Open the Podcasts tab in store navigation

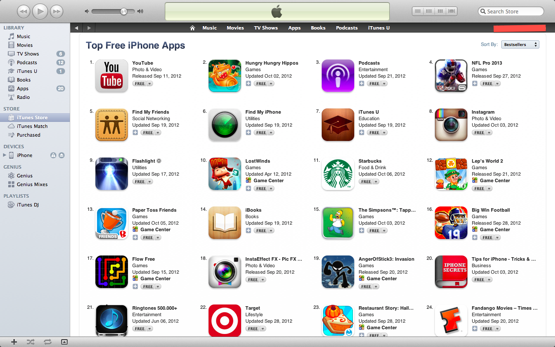347,28
